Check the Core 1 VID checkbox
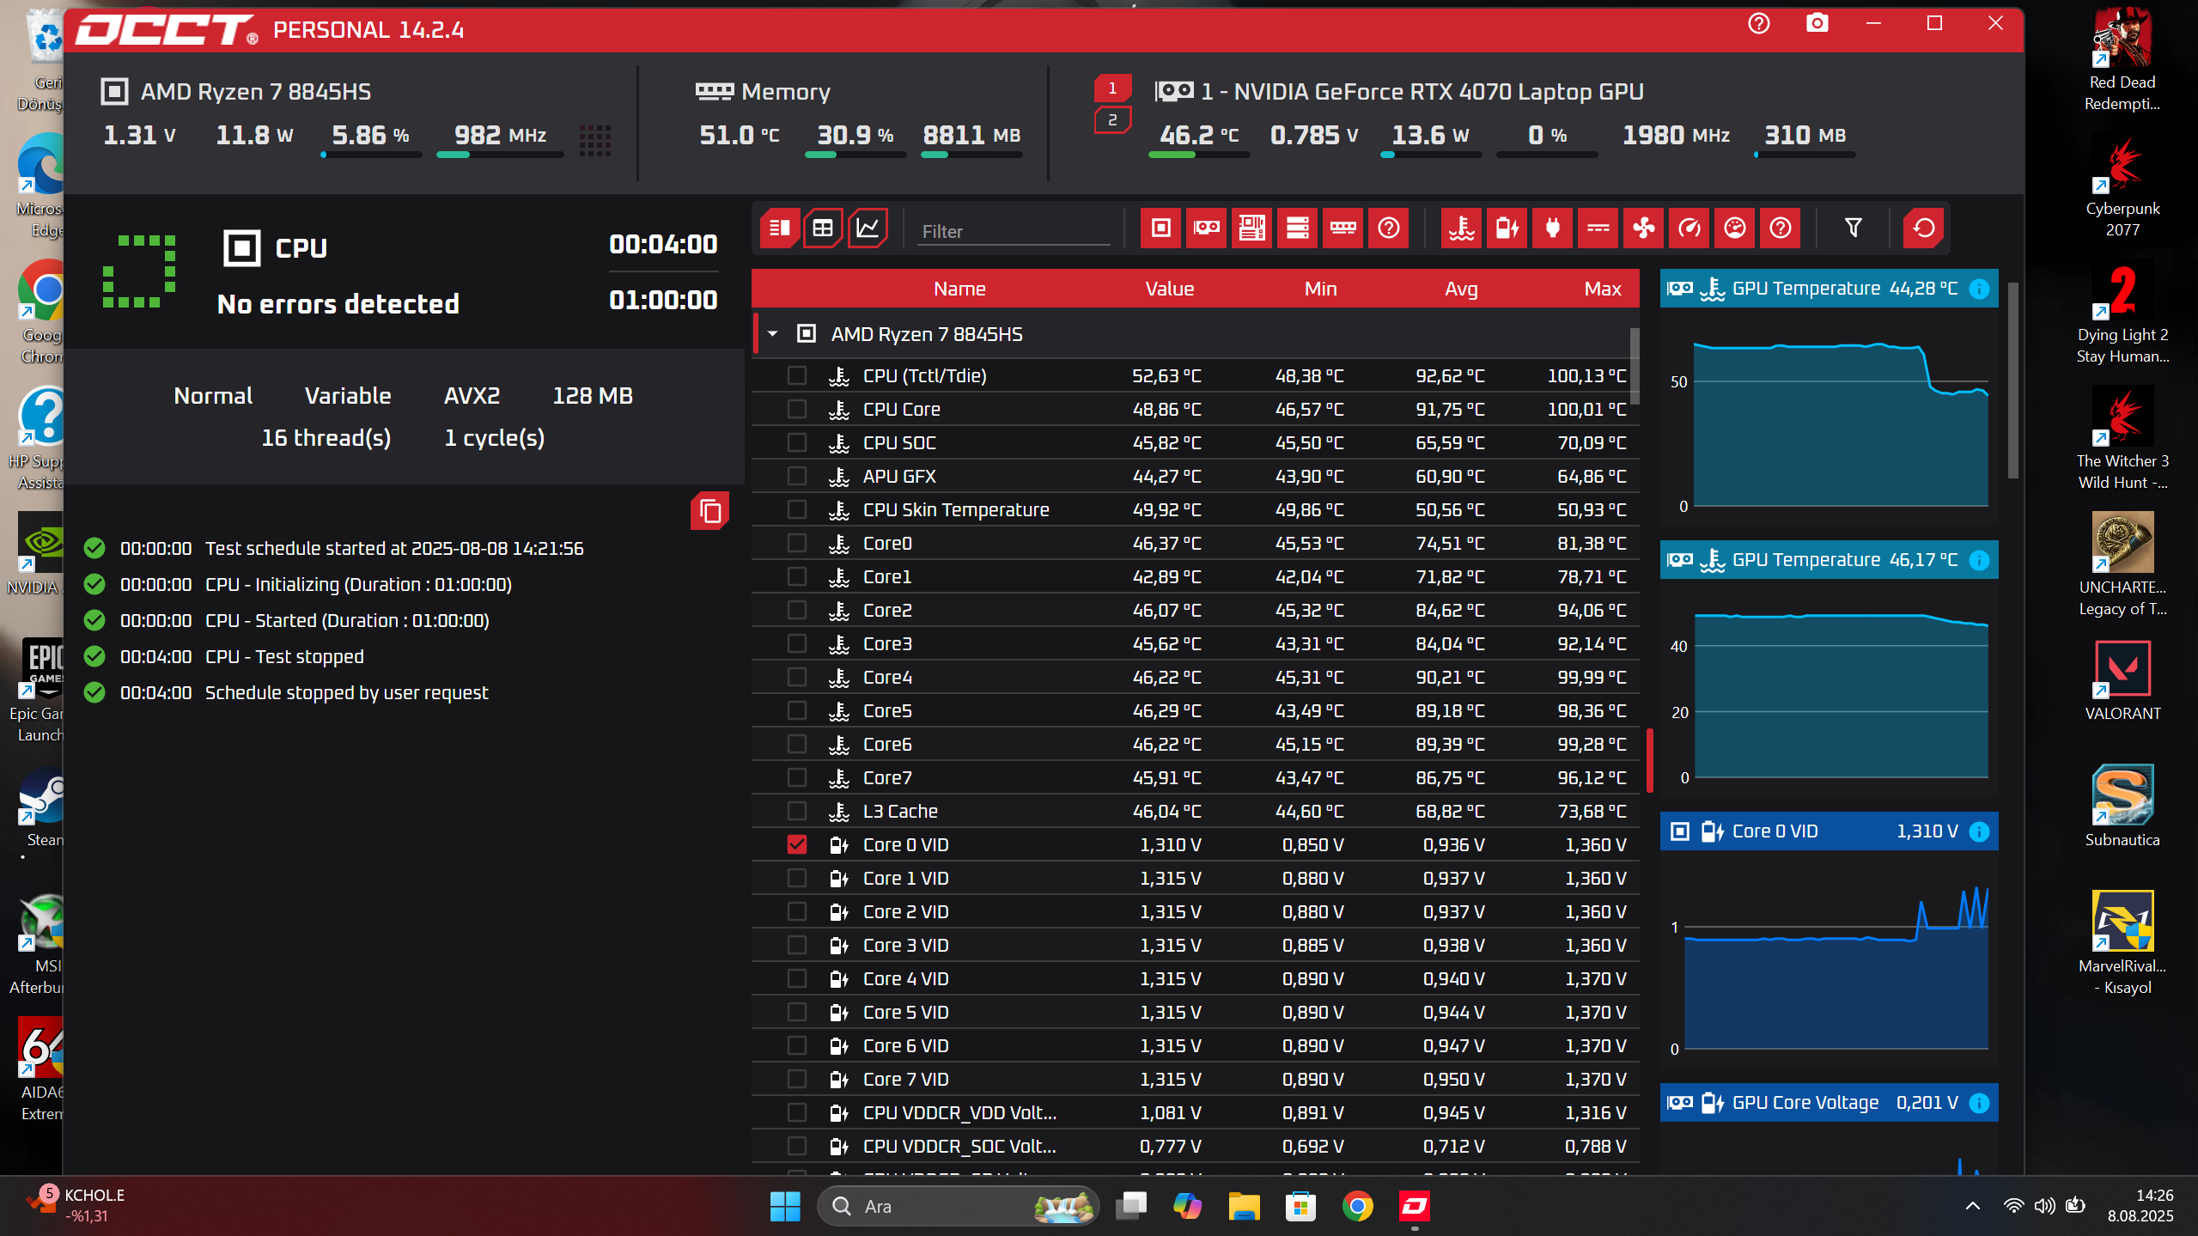Image resolution: width=2198 pixels, height=1236 pixels. pyautogui.click(x=797, y=878)
